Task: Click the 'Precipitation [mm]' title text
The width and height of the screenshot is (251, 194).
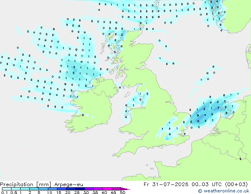Action: click(x=25, y=184)
